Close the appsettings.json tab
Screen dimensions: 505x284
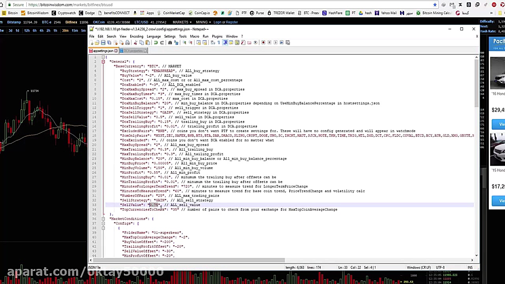(x=116, y=51)
